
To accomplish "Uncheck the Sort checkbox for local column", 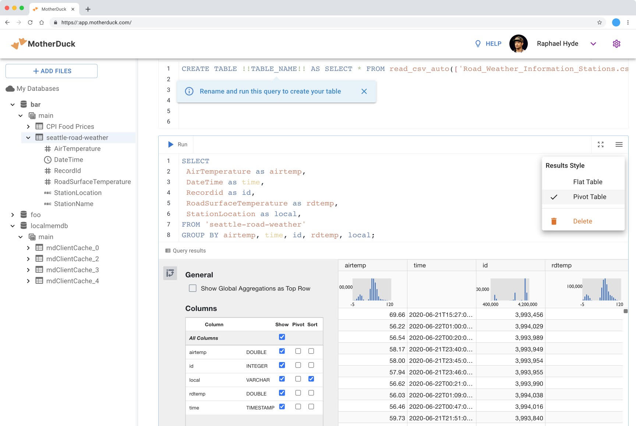I will pyautogui.click(x=311, y=379).
